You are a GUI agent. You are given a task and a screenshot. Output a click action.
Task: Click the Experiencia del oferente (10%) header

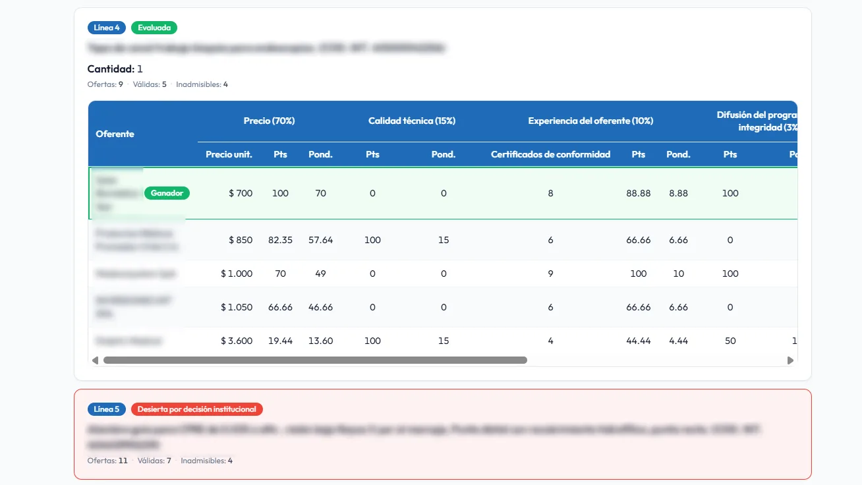[x=590, y=121]
